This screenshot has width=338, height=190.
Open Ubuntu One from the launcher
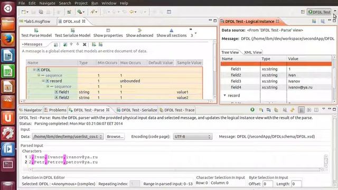pos(8,118)
